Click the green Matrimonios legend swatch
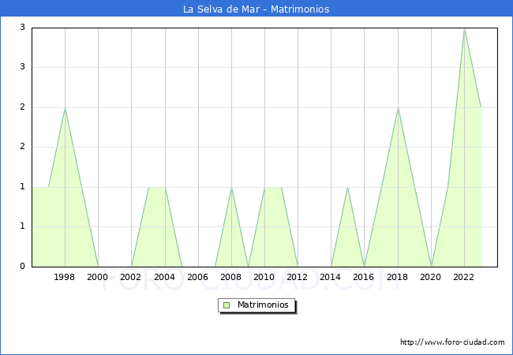This screenshot has width=513, height=355. (227, 305)
